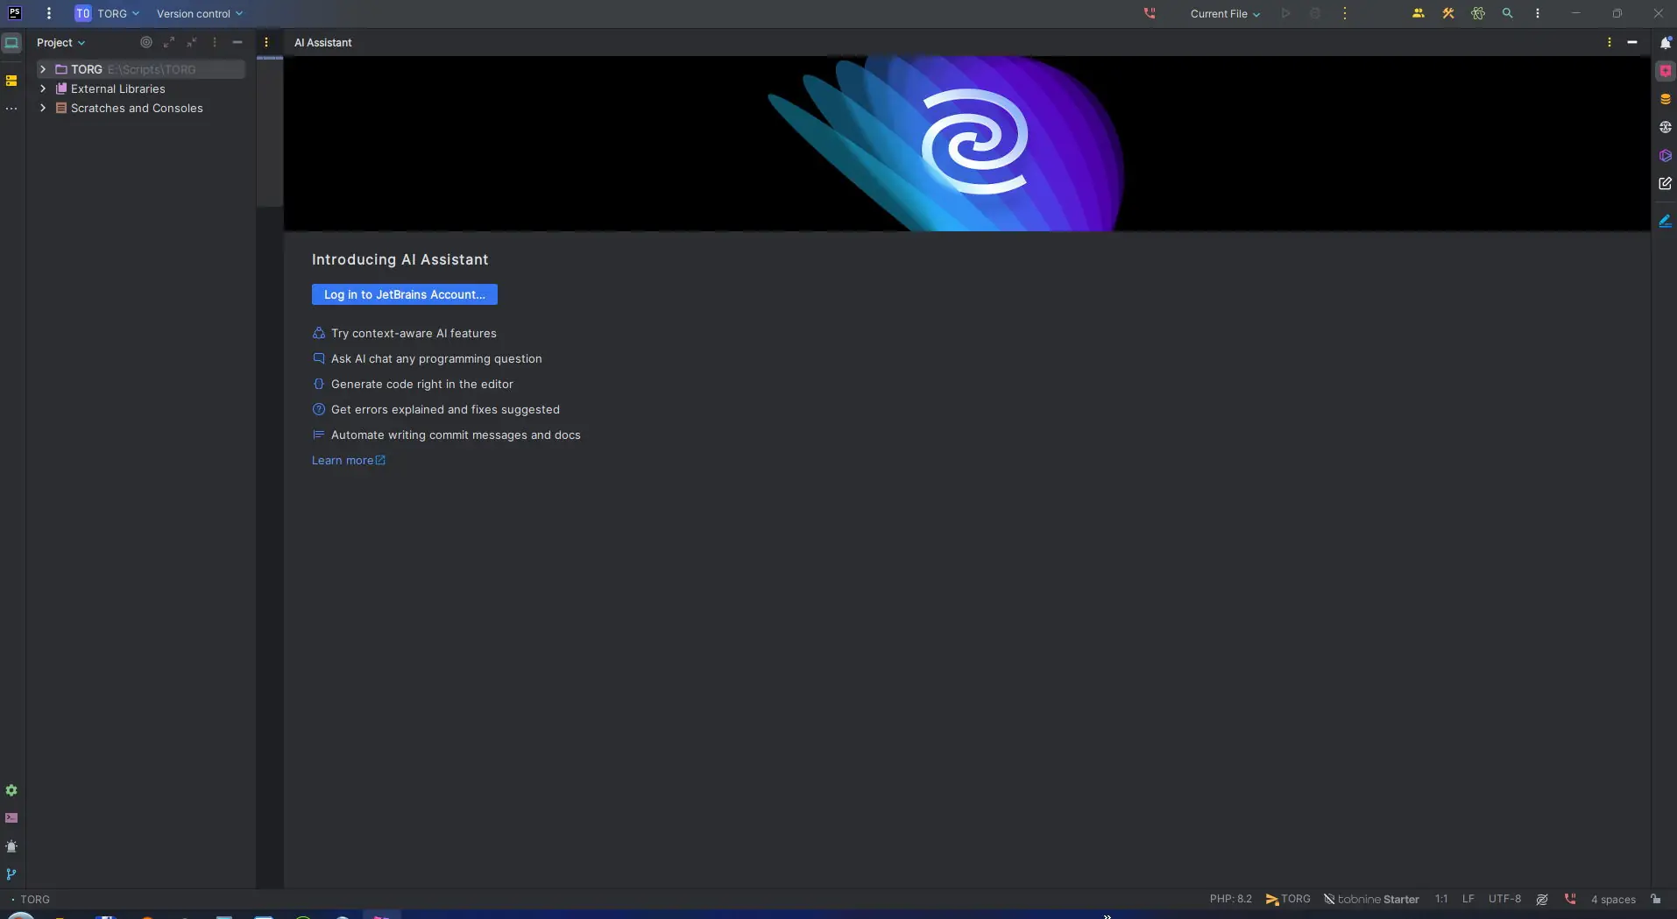The image size is (1677, 919).
Task: Open the Code With Me people icon
Action: point(1418,13)
